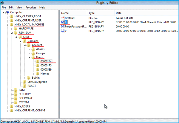Click the F value data cell
179x123 pixels.
point(147,22)
